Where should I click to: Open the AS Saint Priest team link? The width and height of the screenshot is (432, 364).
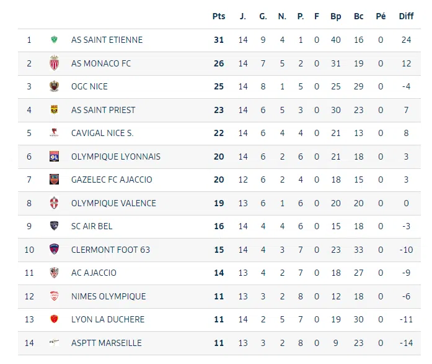point(103,110)
